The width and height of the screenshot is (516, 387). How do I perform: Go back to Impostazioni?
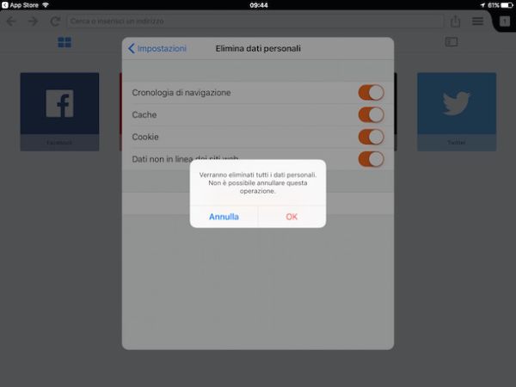coord(157,49)
